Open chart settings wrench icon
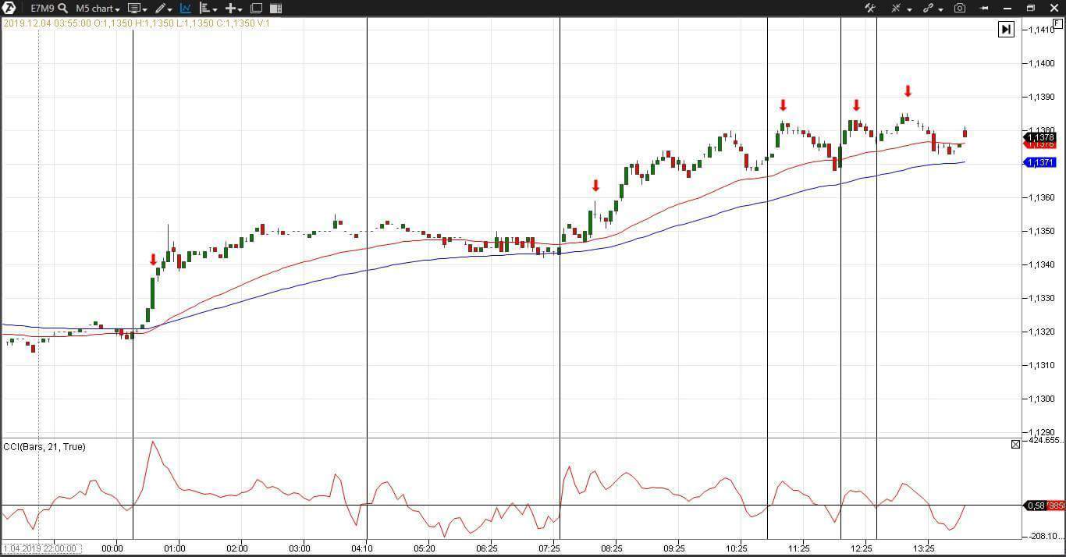This screenshot has height=557, width=1066. [870, 8]
